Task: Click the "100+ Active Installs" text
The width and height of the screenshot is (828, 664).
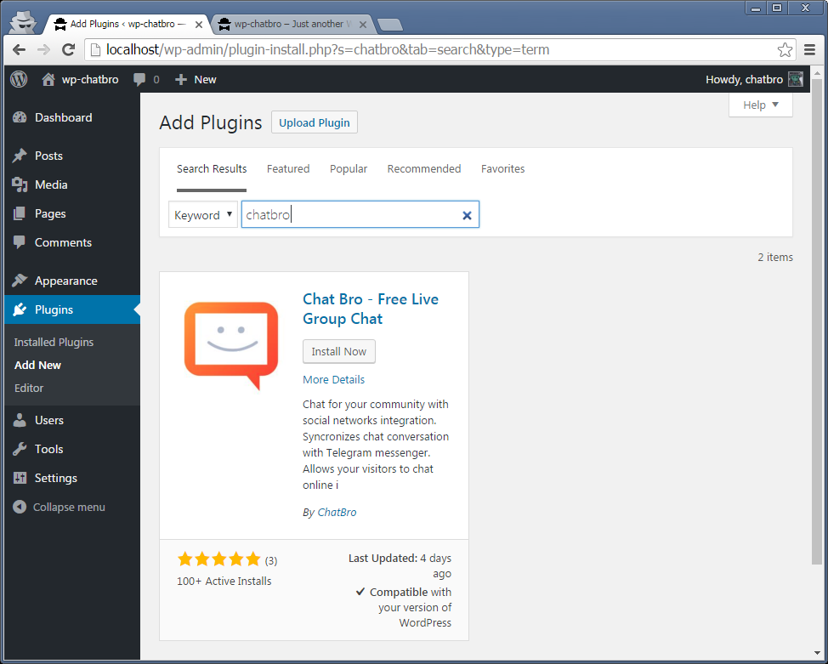Action: click(x=224, y=581)
